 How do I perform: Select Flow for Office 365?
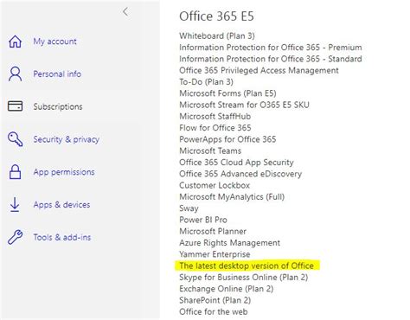pos(215,128)
